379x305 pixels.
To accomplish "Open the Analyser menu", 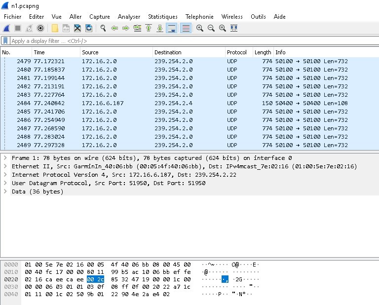I will coord(129,17).
